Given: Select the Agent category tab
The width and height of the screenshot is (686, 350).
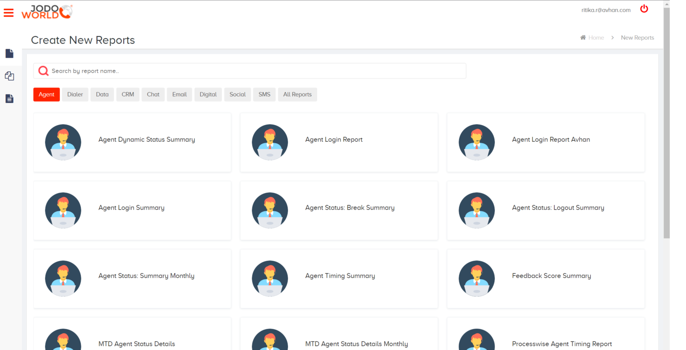Looking at the screenshot, I should coord(46,95).
